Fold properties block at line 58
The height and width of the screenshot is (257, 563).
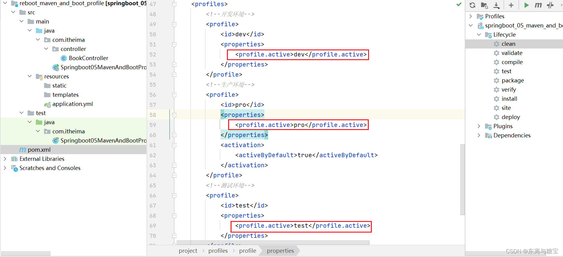pos(174,115)
